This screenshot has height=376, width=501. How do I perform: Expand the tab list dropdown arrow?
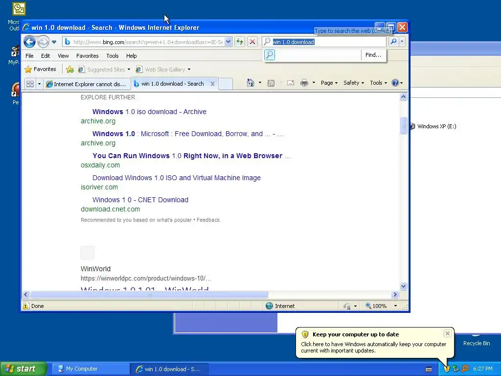point(39,84)
